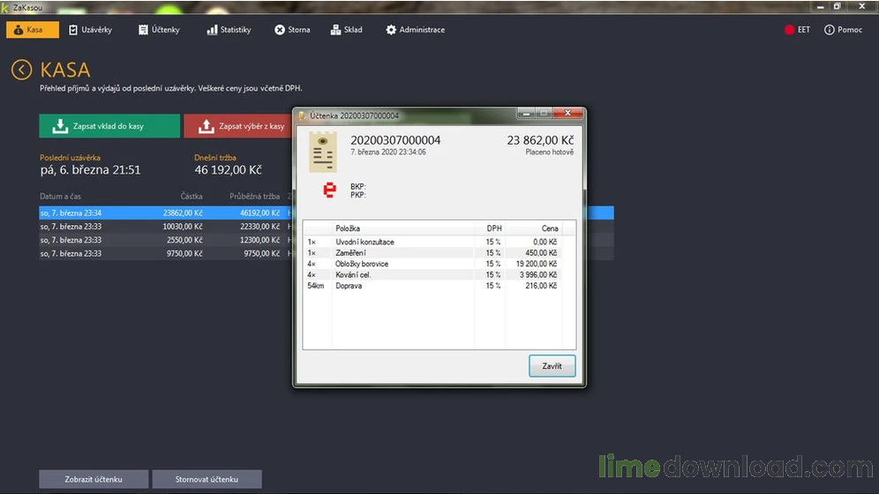Viewport: 879px width, 494px height.
Task: Click Zapsat vklad do kasy button
Action: coord(109,126)
